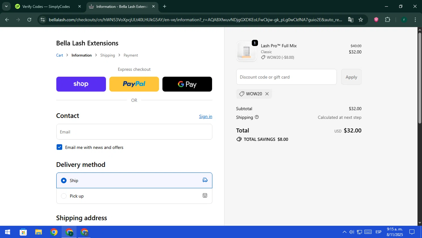Open a new browser tab
Viewport: 422px width, 238px height.
pyautogui.click(x=165, y=6)
